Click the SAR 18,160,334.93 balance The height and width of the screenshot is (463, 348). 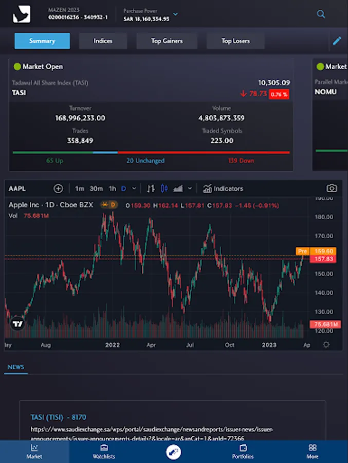pyautogui.click(x=146, y=19)
